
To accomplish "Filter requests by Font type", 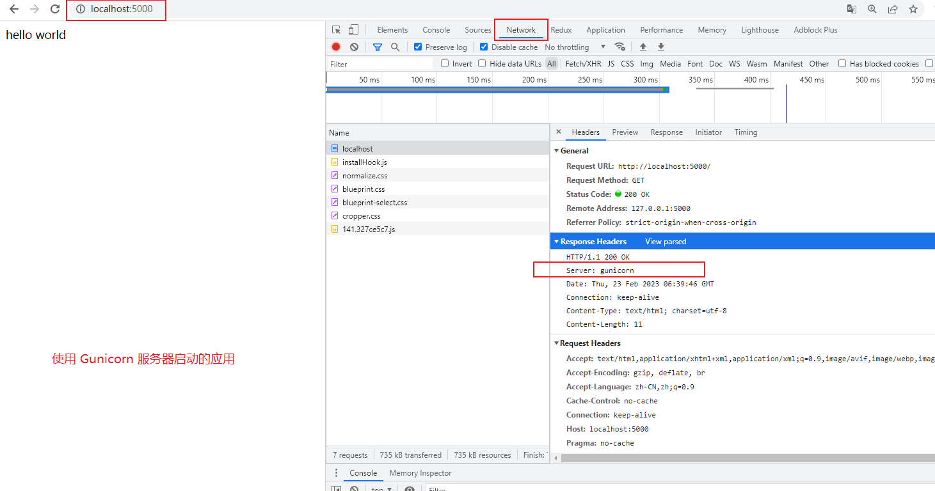I will (x=695, y=63).
